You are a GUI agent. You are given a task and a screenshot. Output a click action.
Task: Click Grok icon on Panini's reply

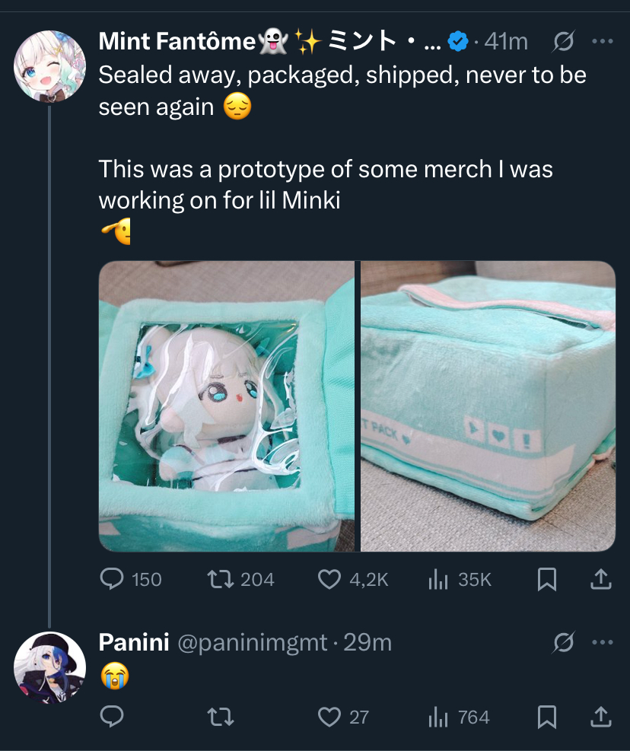click(563, 643)
